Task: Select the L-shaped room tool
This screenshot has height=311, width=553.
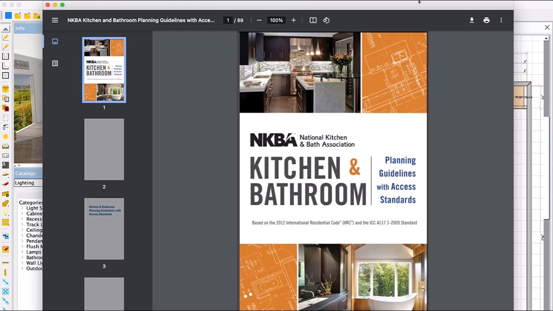Action: coord(6,66)
